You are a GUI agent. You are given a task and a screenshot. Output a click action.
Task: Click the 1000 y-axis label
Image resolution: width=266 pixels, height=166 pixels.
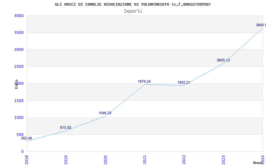coord(19,118)
